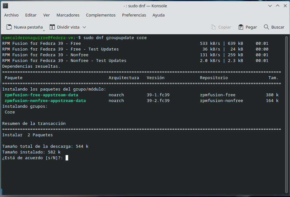The height and width of the screenshot is (197, 290).
Task: Expand the Dividir vista chevron
Action: 84,27
